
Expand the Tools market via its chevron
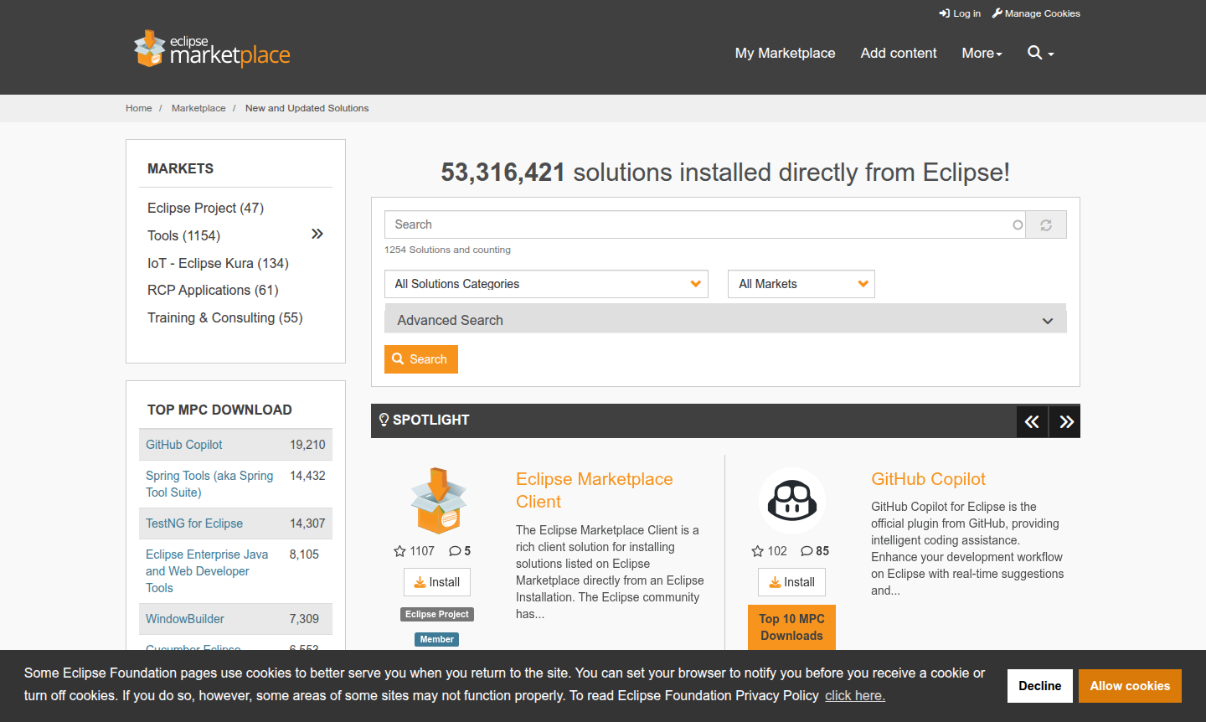pos(317,234)
